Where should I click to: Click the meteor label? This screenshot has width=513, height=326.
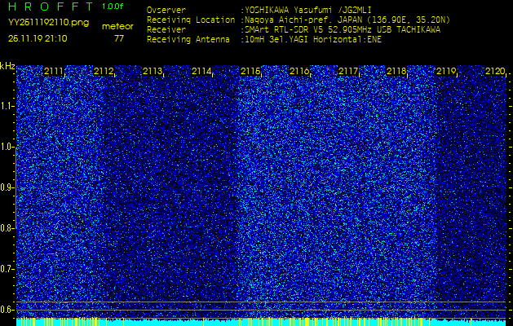117,26
